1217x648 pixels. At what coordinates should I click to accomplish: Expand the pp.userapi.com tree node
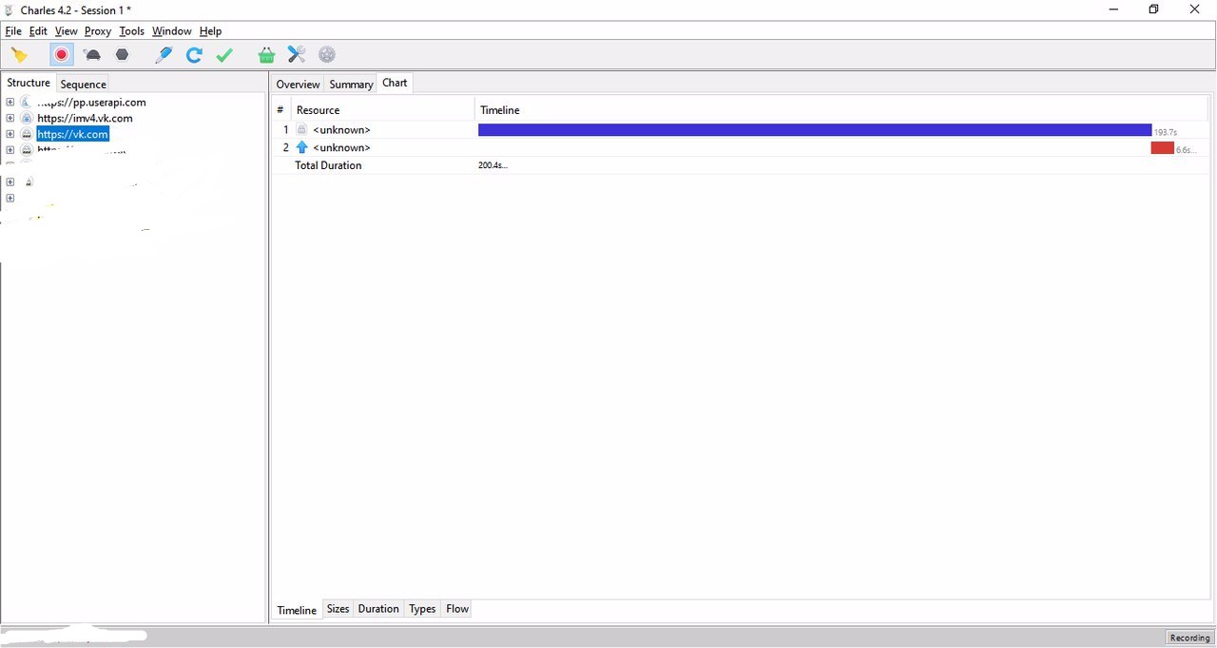click(10, 103)
